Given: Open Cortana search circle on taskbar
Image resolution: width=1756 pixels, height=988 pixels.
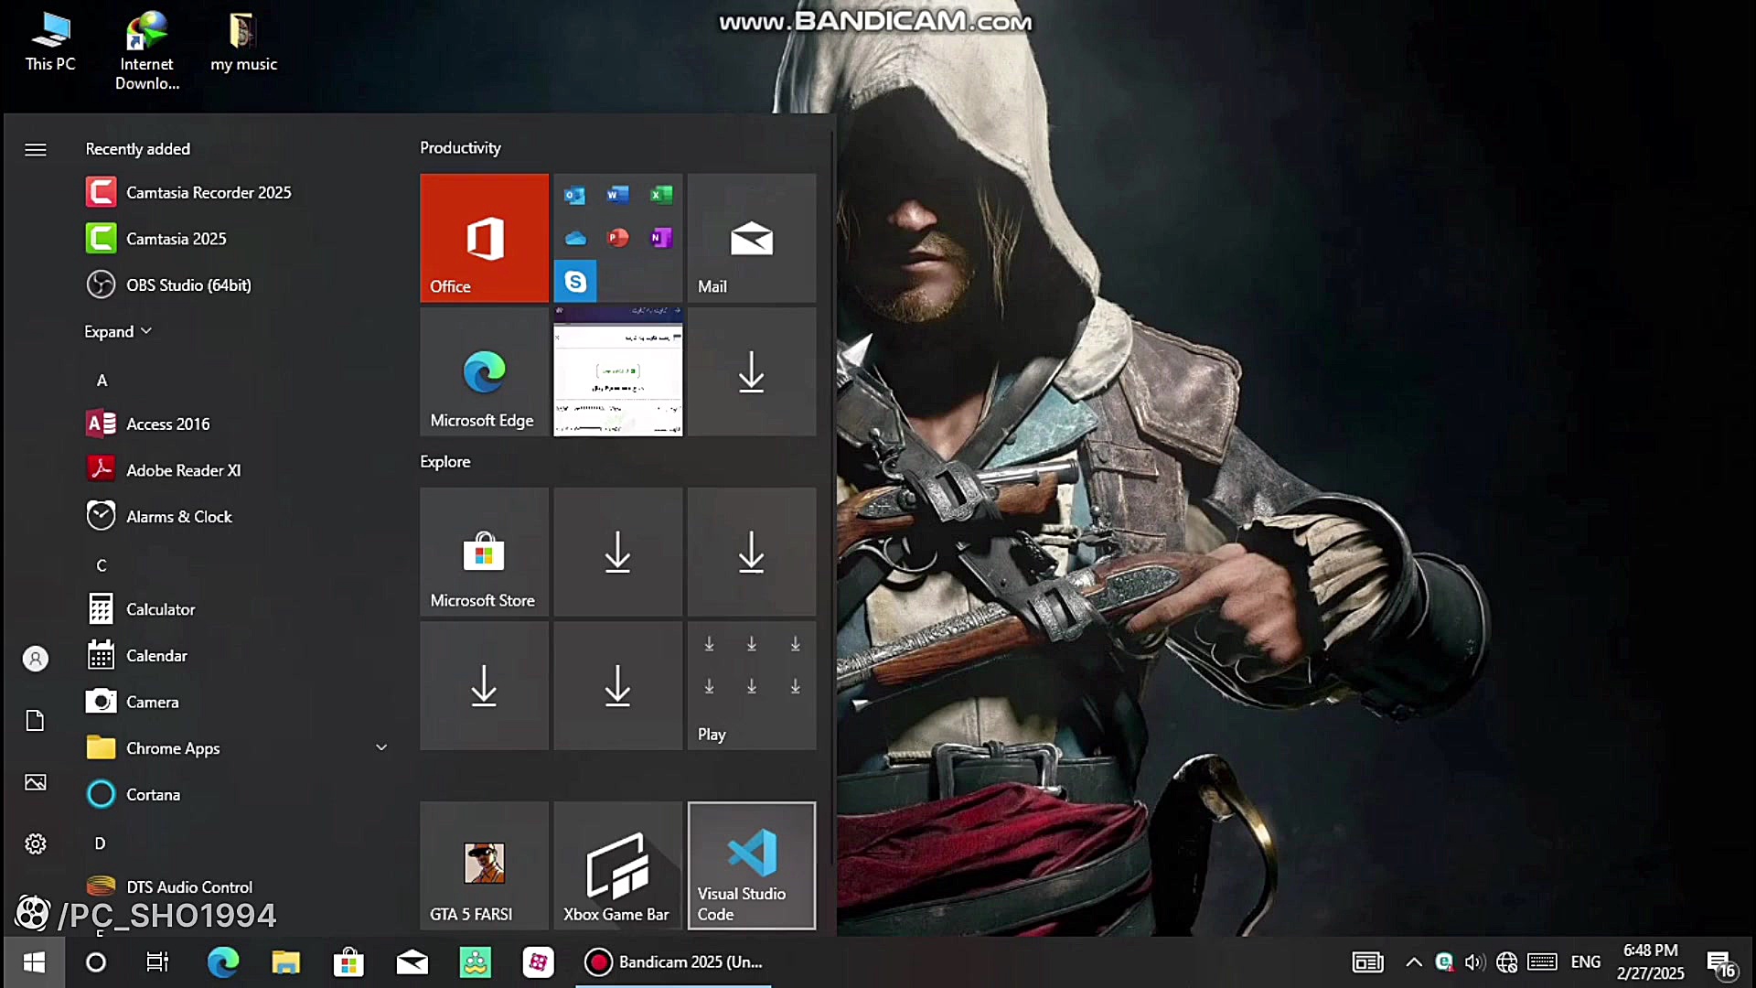Looking at the screenshot, I should pyautogui.click(x=95, y=962).
